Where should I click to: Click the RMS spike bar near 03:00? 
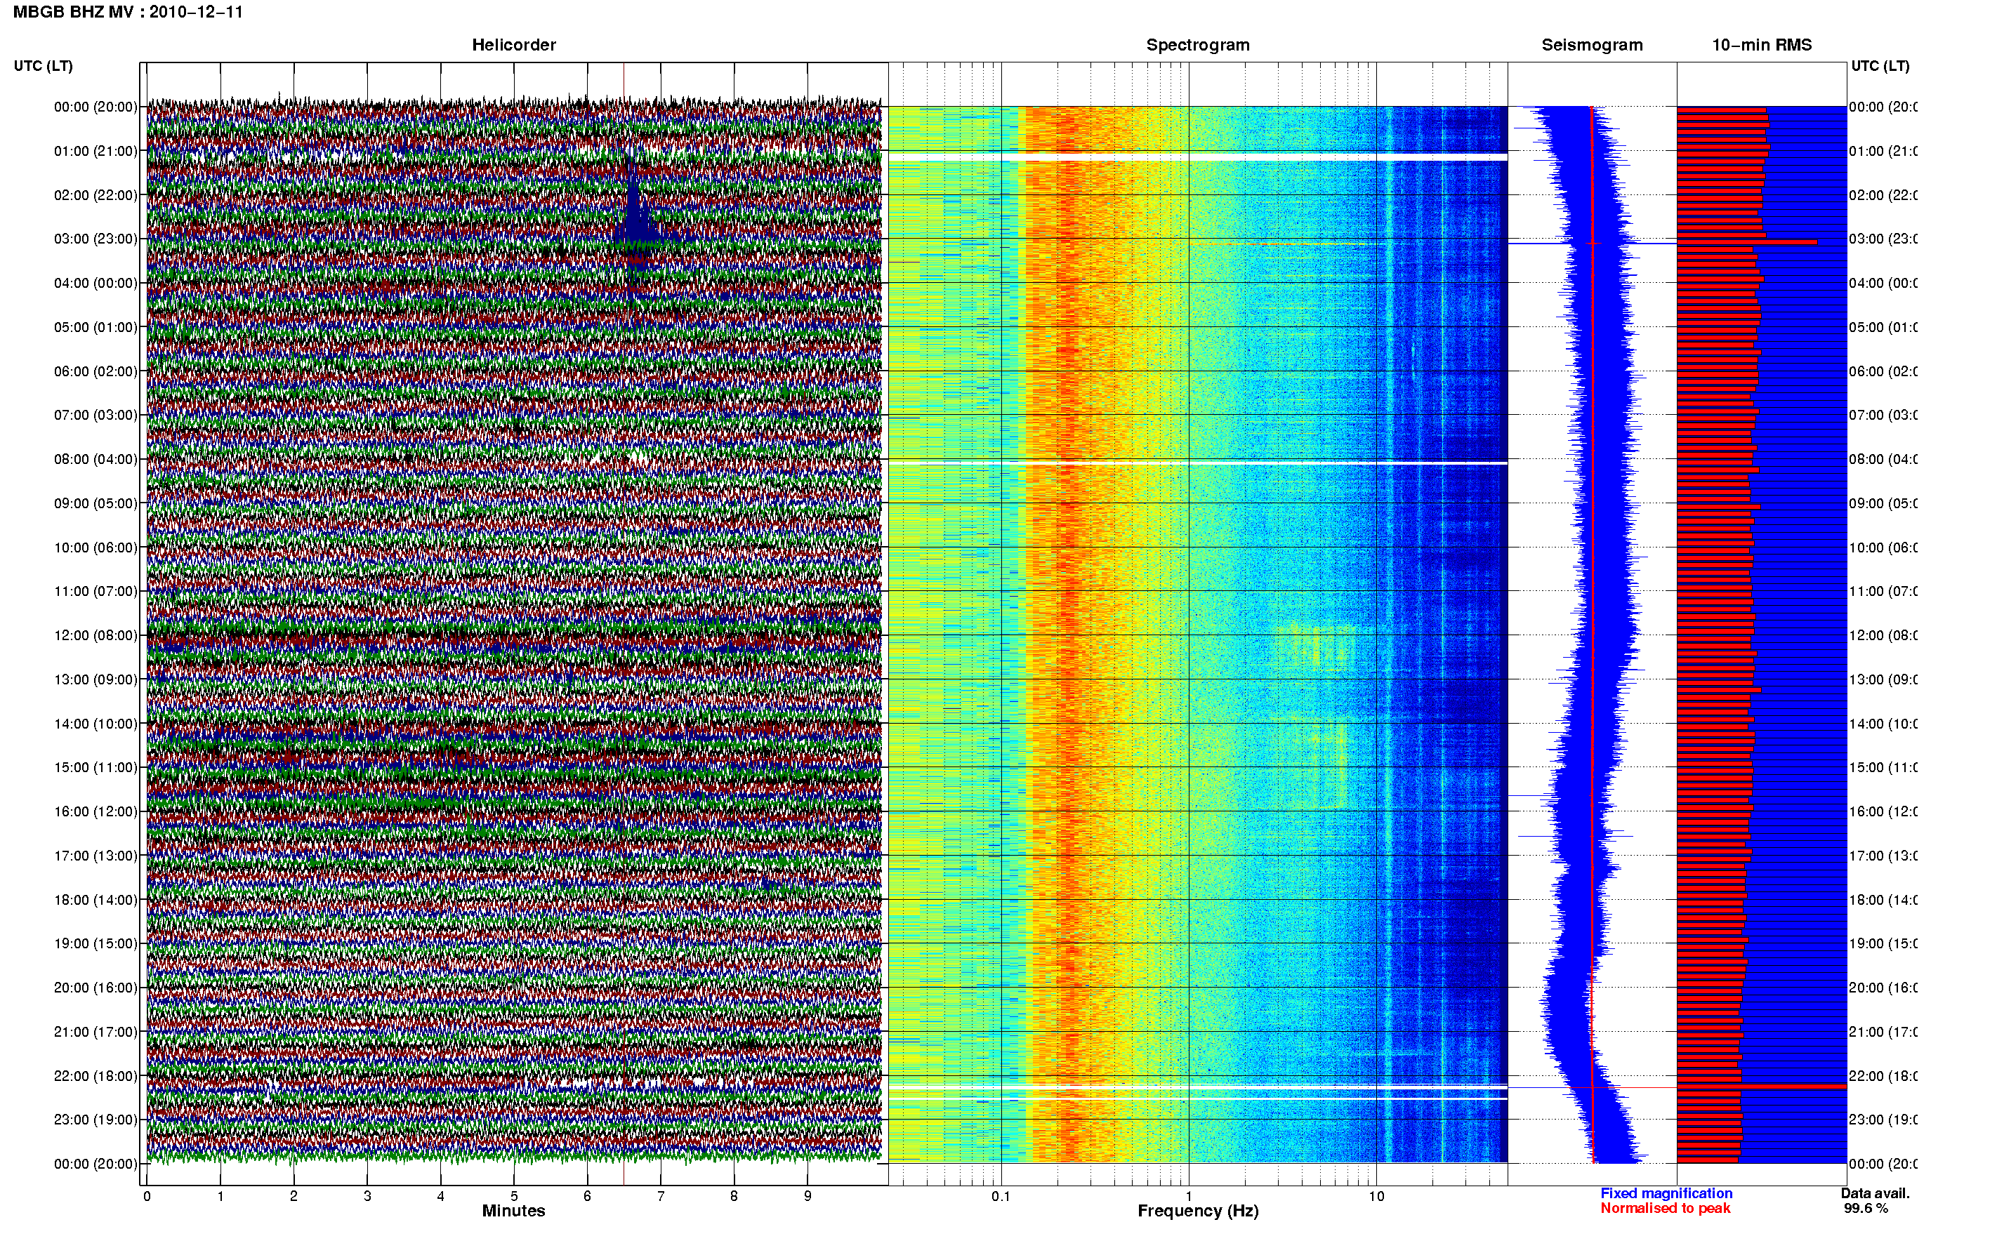(x=1747, y=242)
